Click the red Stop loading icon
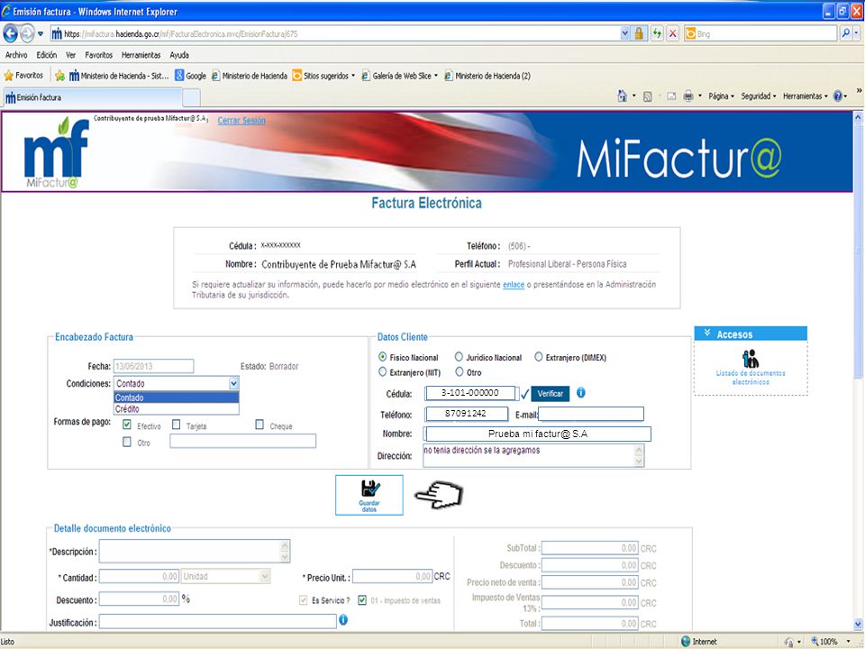 coord(672,33)
